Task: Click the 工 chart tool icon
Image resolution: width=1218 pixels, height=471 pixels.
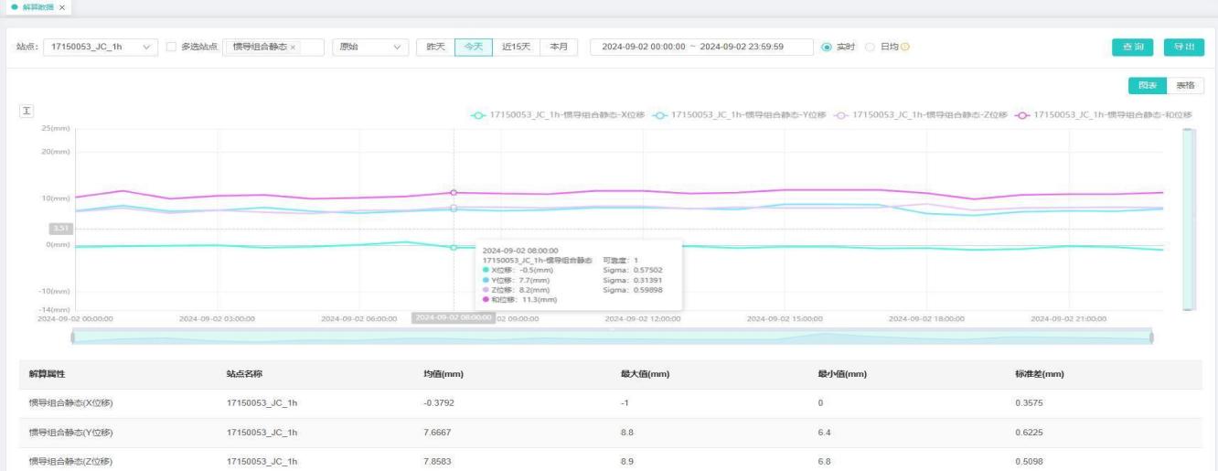Action: pyautogui.click(x=27, y=111)
